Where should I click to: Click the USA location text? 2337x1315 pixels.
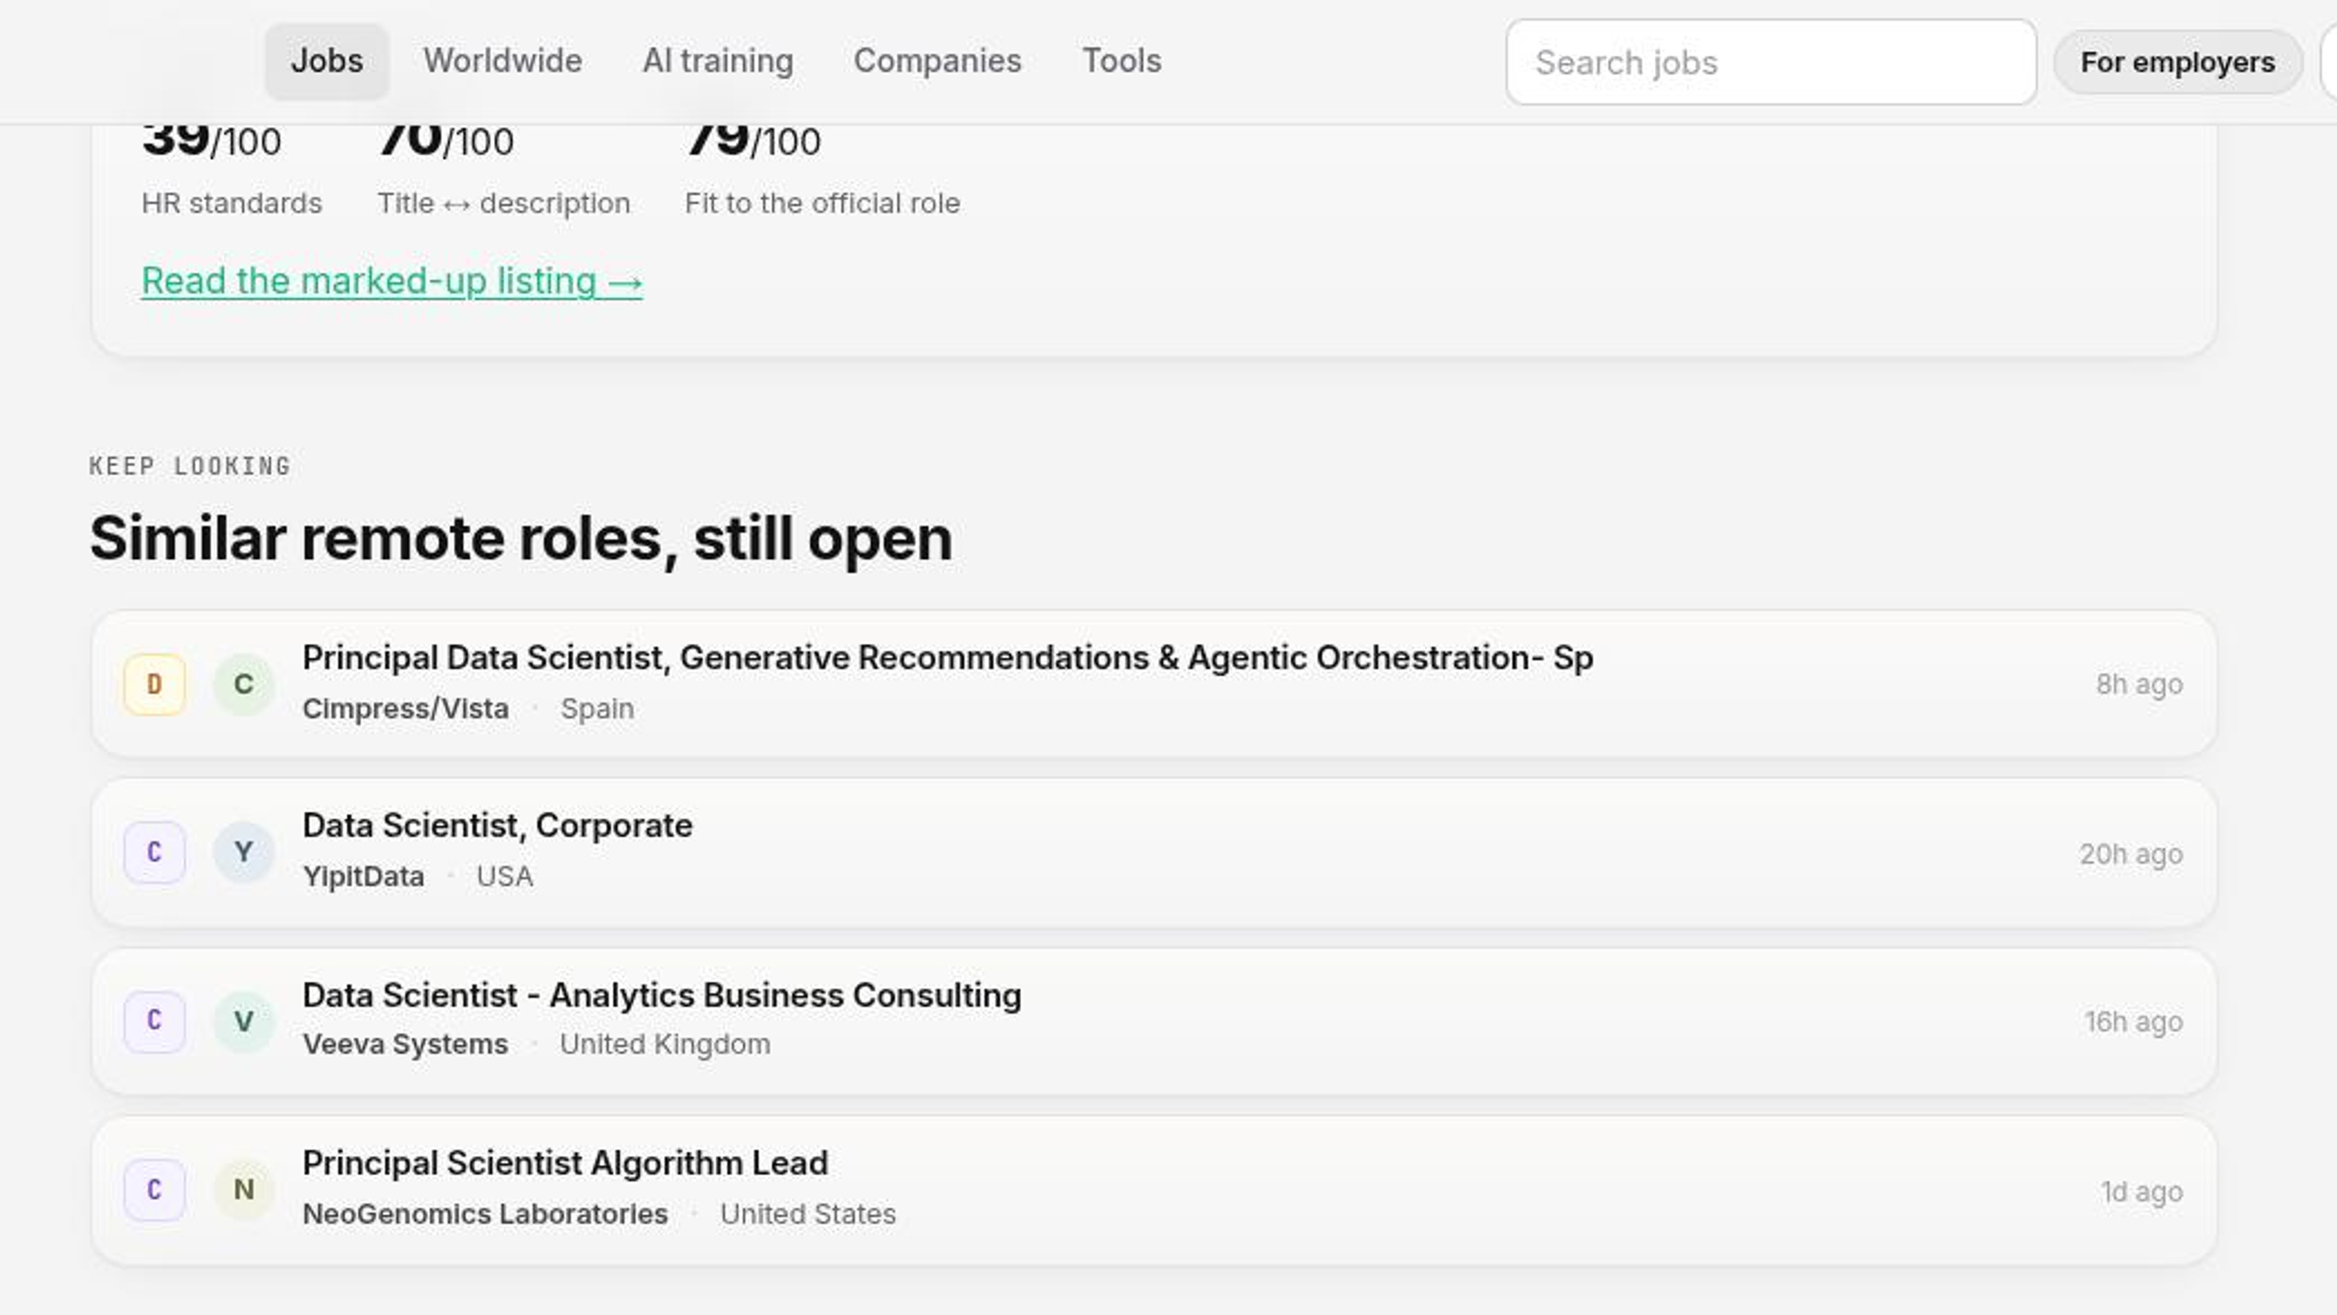505,877
